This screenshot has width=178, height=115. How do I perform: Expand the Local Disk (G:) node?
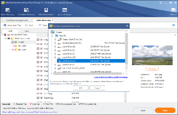(x=55, y=57)
